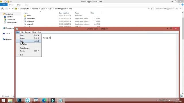
Task: Select botan.dll file
Action: pyautogui.click(x=30, y=24)
